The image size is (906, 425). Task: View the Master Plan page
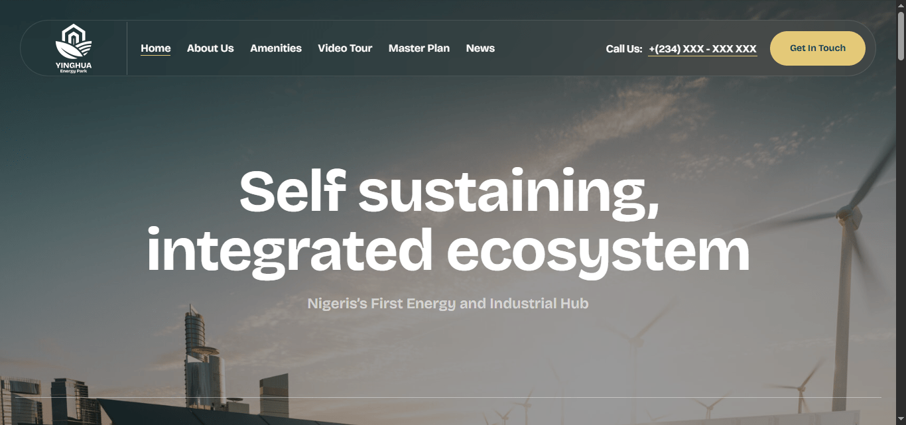(419, 48)
